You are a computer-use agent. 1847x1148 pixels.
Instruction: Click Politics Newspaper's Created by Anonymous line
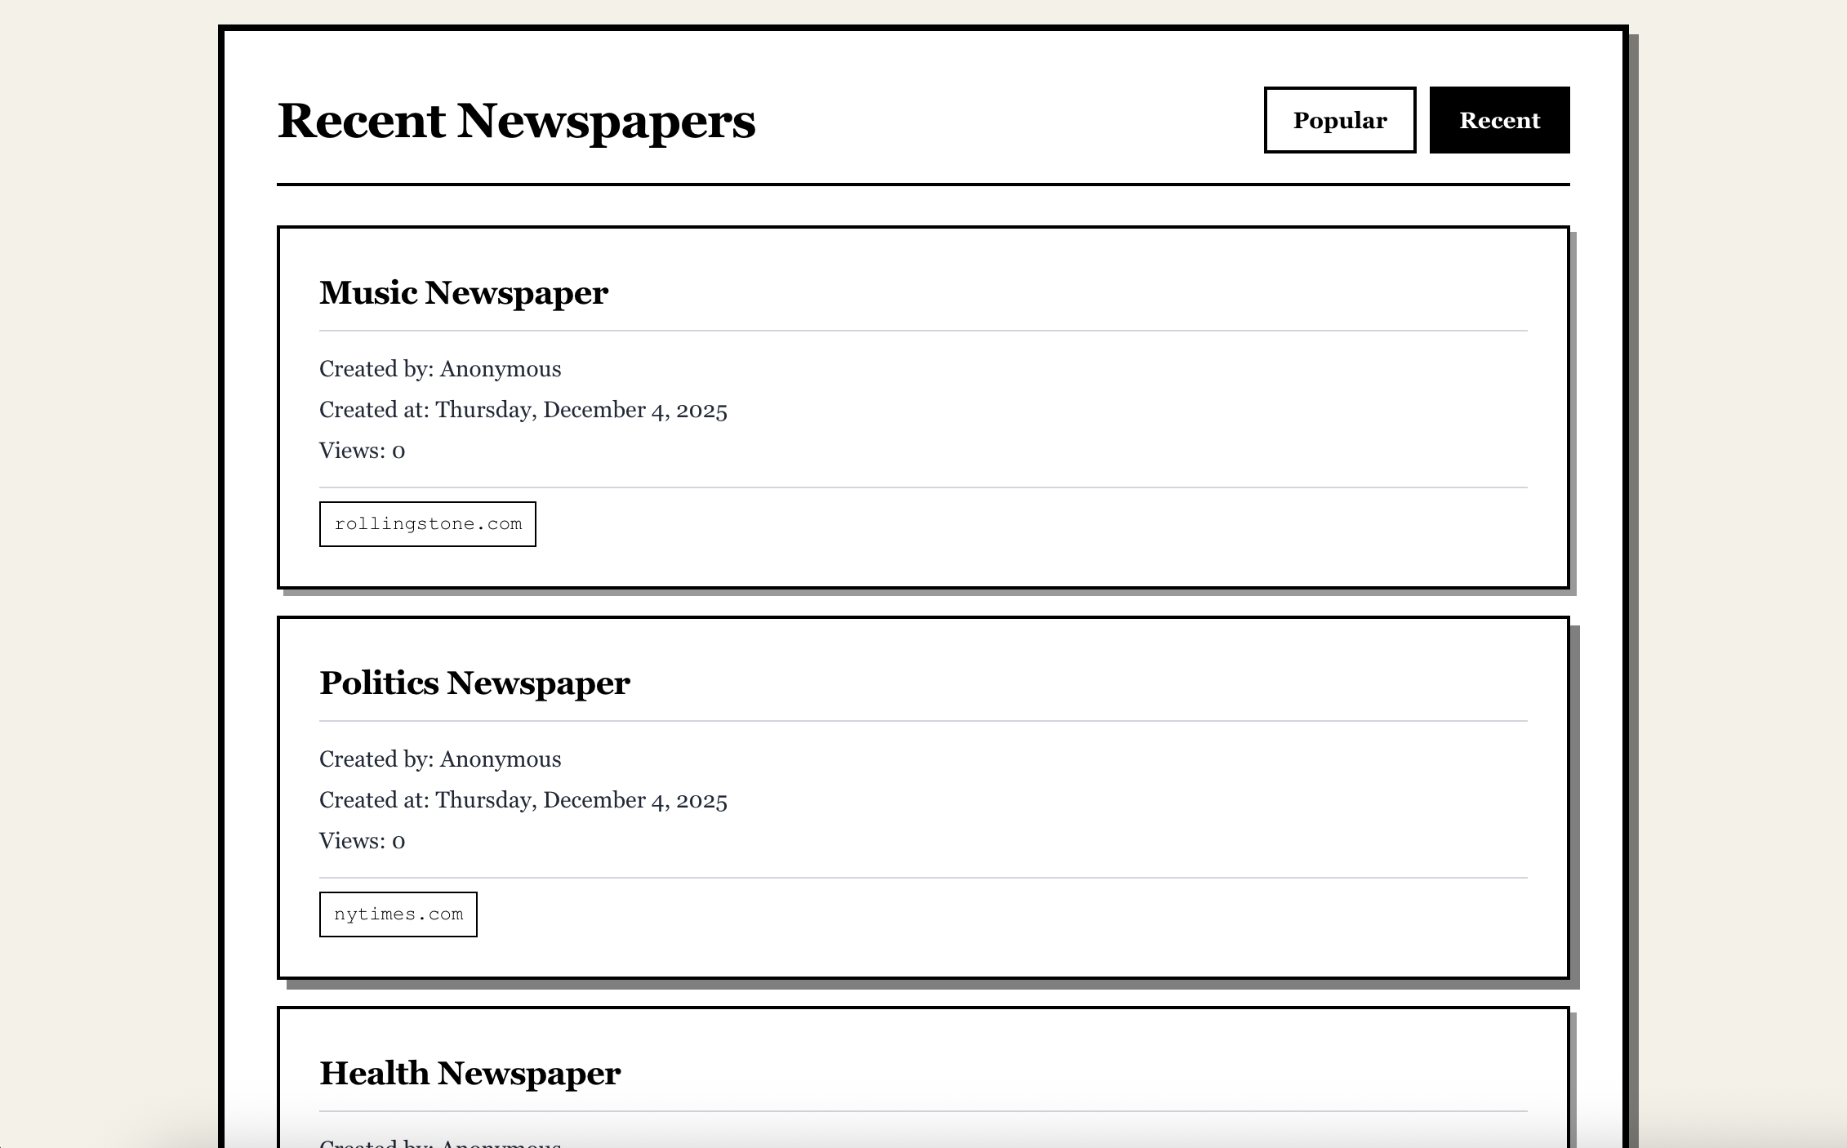click(x=440, y=759)
